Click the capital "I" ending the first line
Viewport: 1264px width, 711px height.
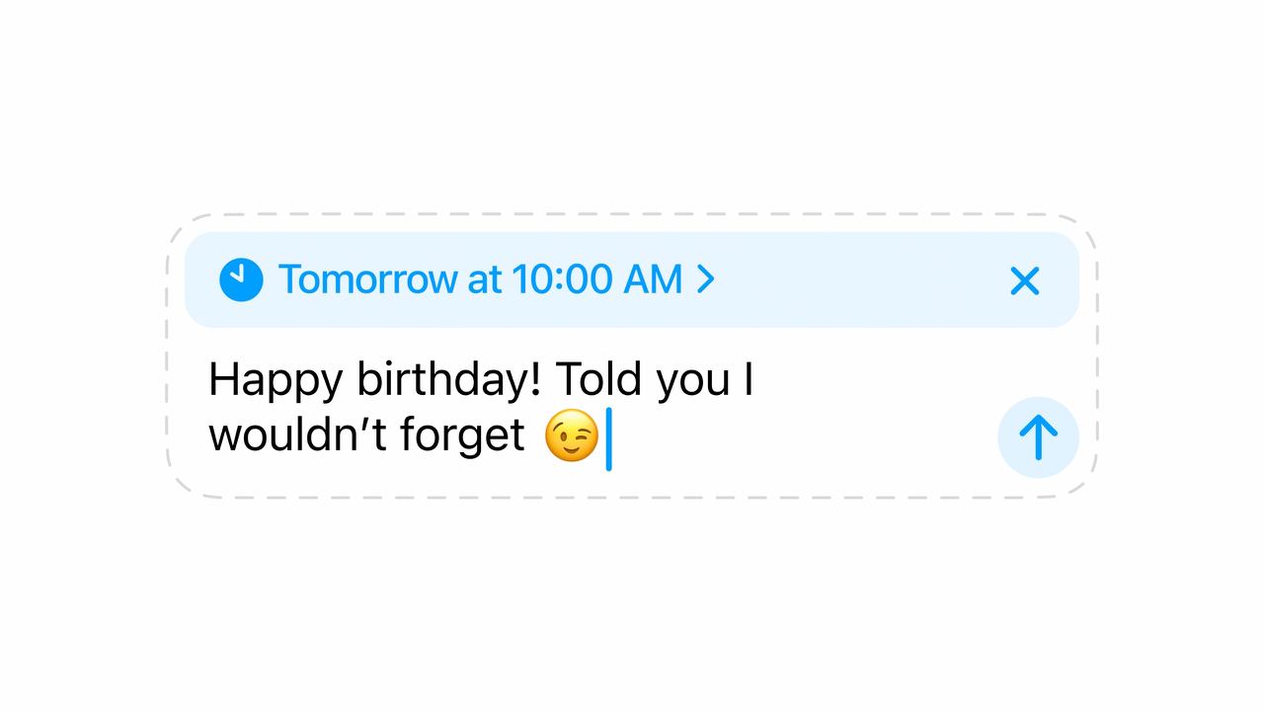749,379
